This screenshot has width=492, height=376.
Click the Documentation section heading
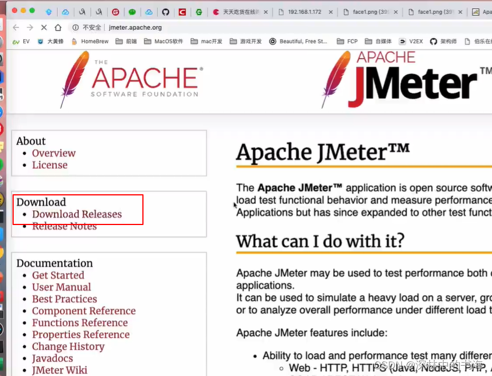[x=55, y=263]
